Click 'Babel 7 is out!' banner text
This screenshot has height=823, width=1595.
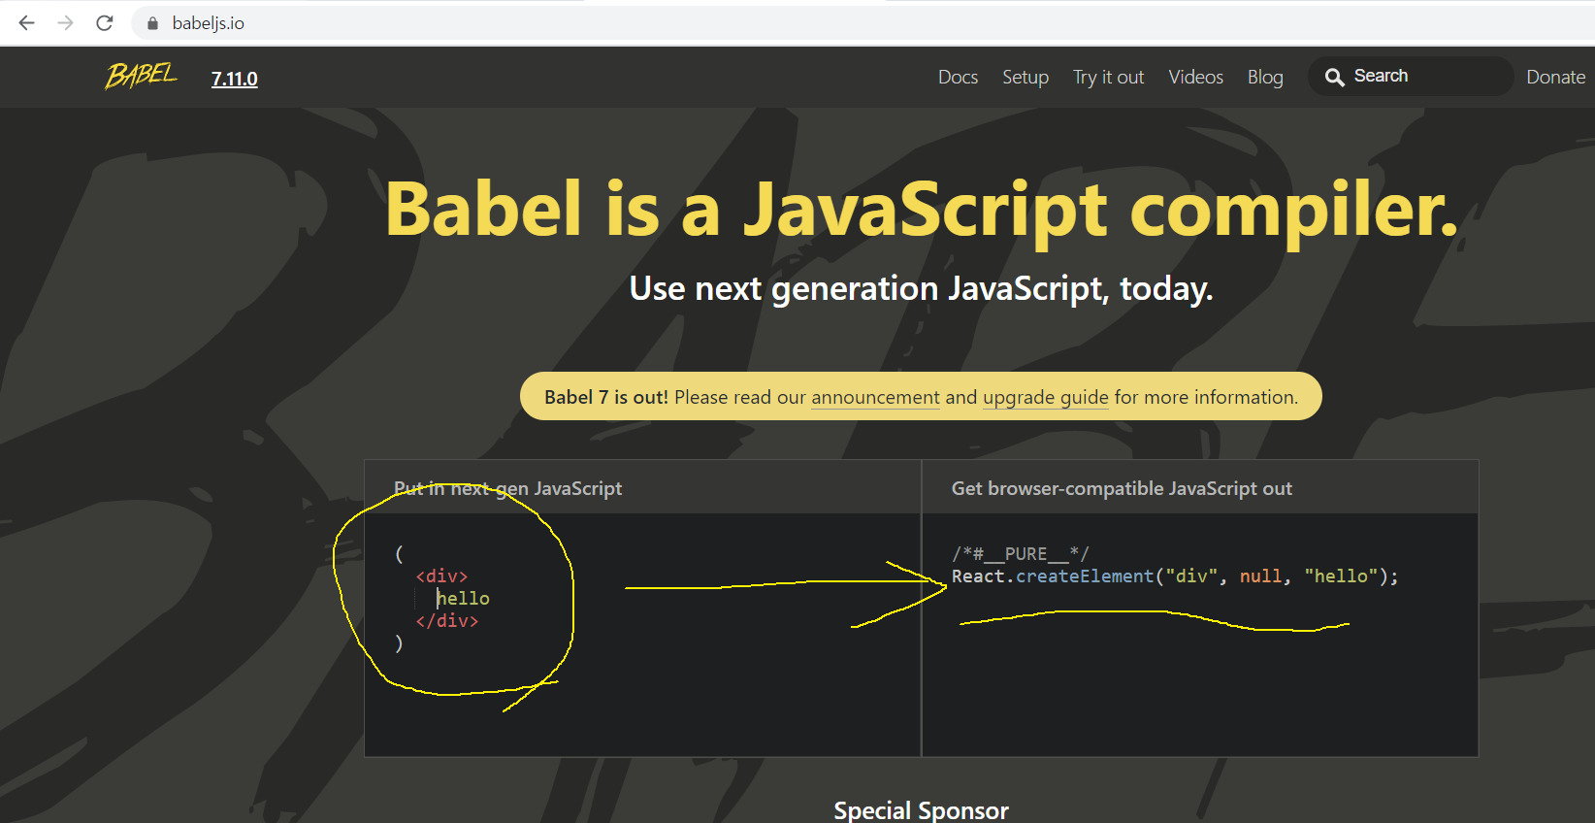(x=606, y=397)
